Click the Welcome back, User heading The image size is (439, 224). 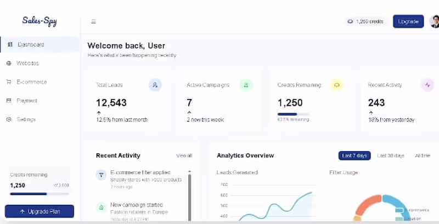126,45
